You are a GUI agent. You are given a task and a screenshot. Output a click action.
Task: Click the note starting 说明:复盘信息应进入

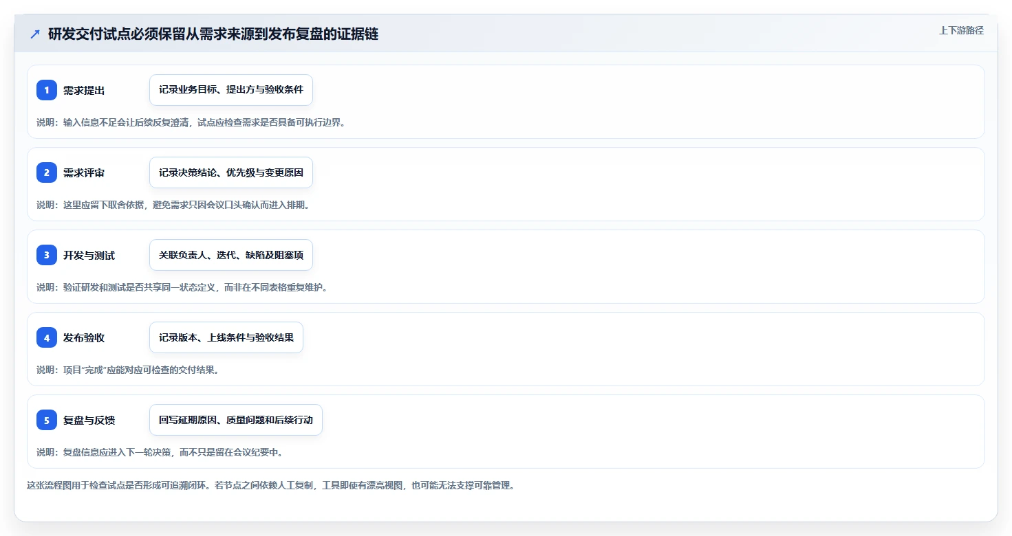160,452
